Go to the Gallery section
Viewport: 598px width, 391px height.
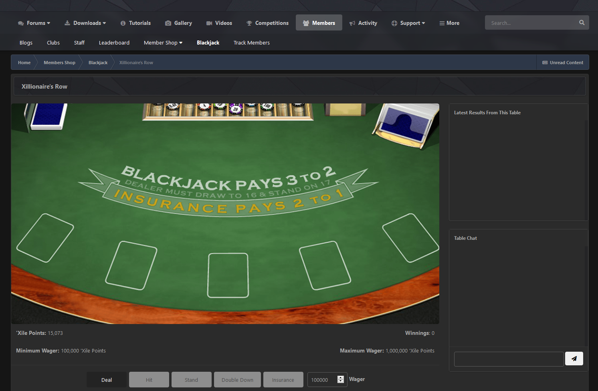tap(178, 23)
